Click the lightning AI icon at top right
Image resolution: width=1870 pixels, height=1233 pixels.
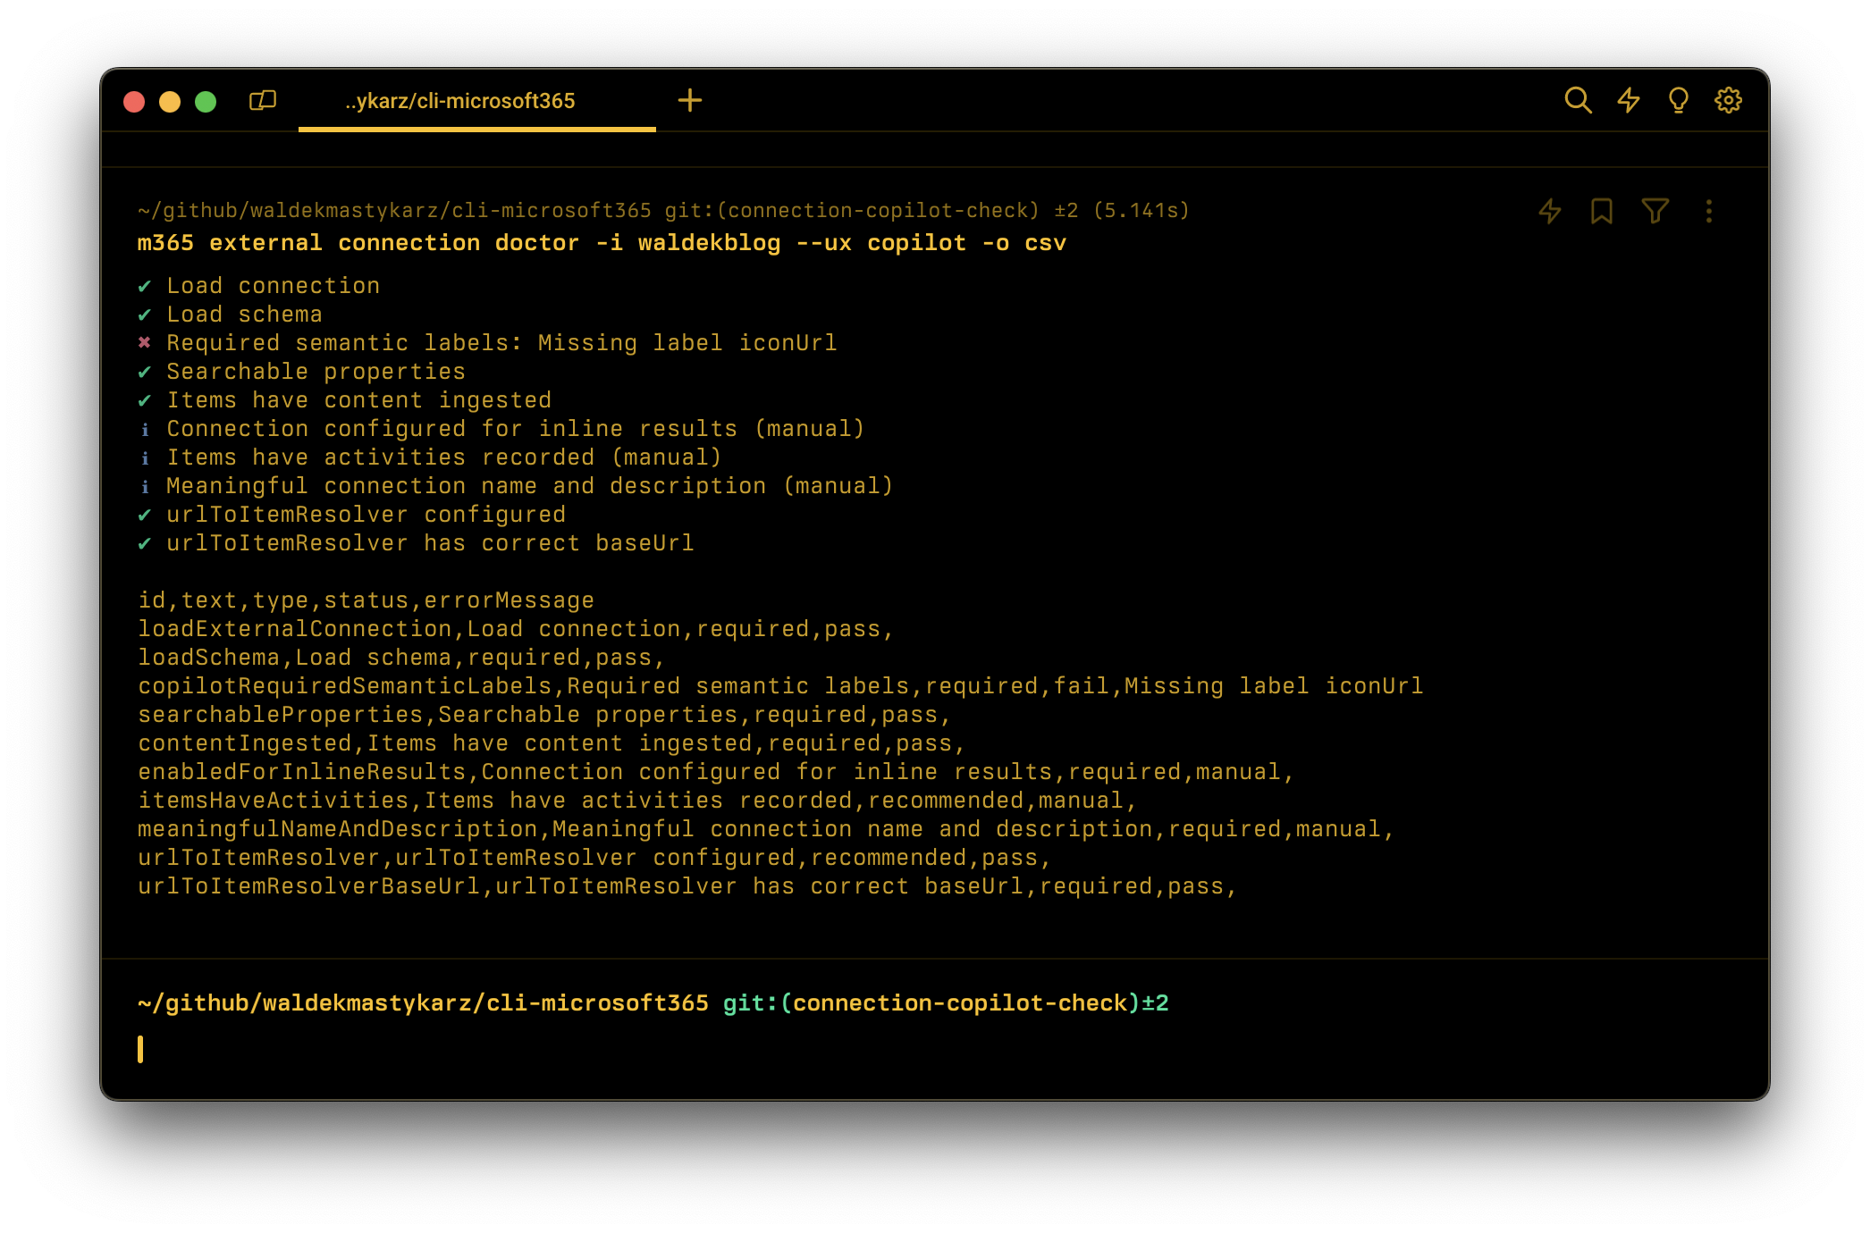click(x=1630, y=101)
